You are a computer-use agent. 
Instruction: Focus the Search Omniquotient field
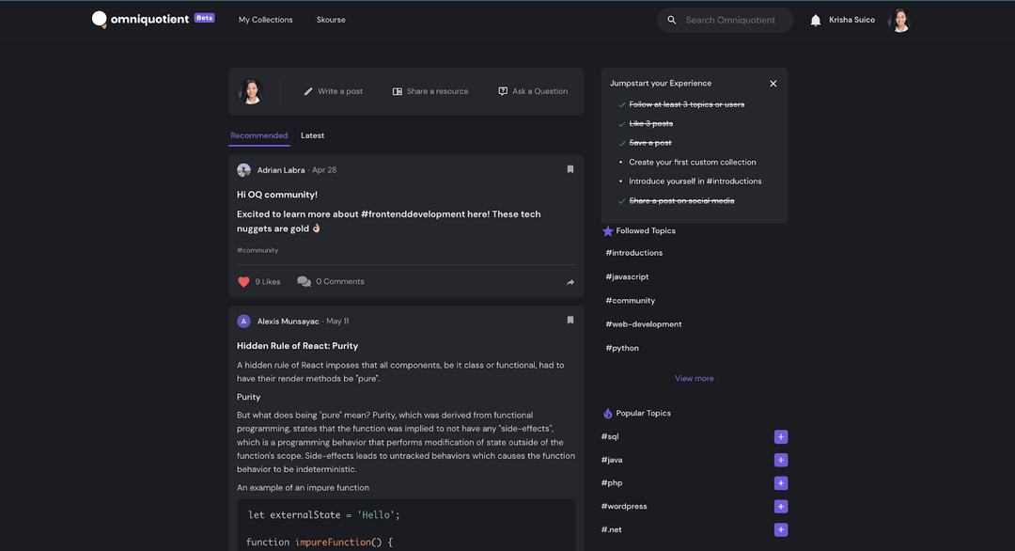(x=725, y=20)
